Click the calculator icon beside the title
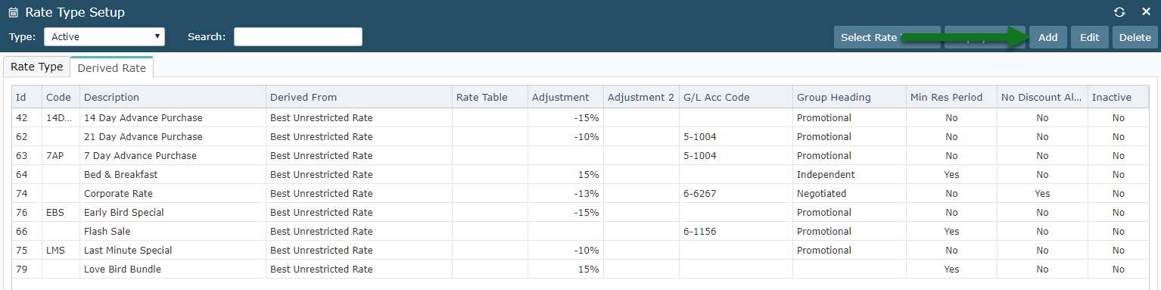1161x290 pixels. 13,13
